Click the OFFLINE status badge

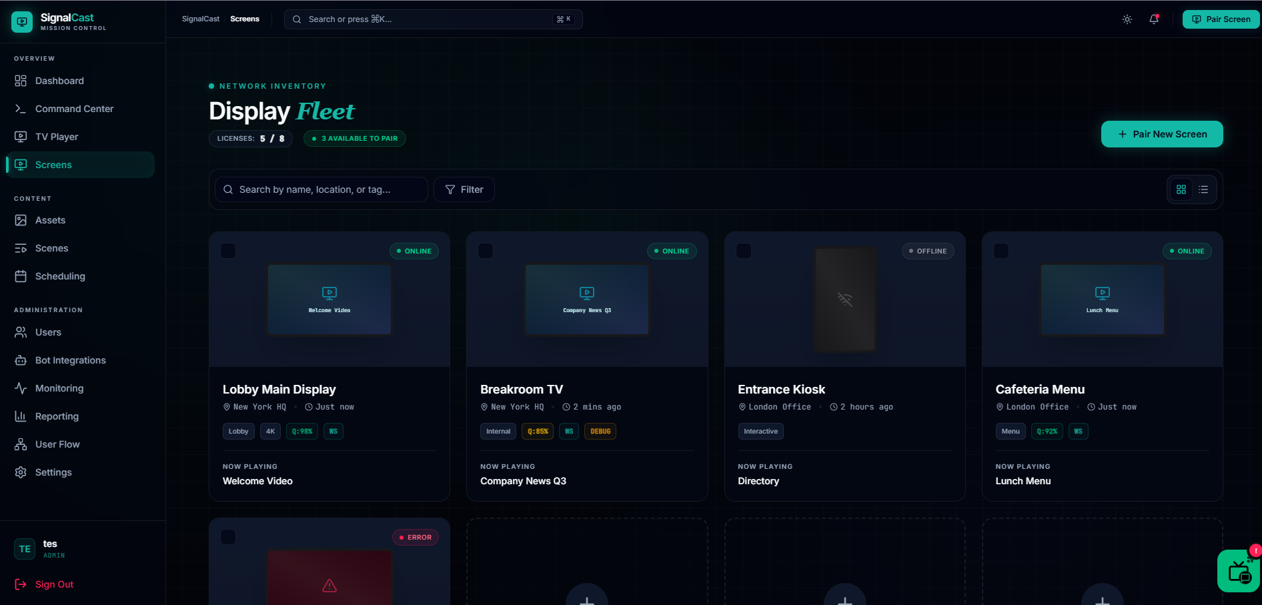(928, 251)
